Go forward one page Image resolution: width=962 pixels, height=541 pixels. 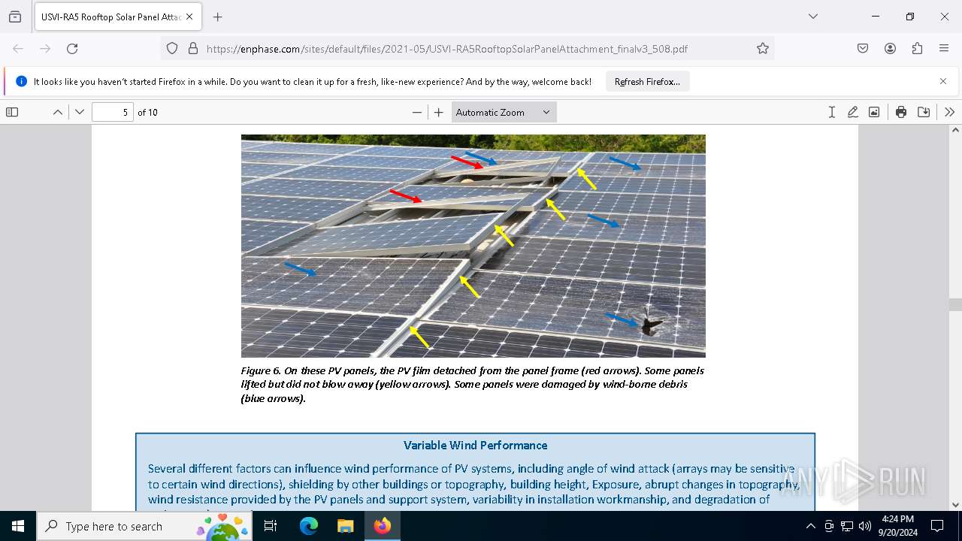[45, 48]
